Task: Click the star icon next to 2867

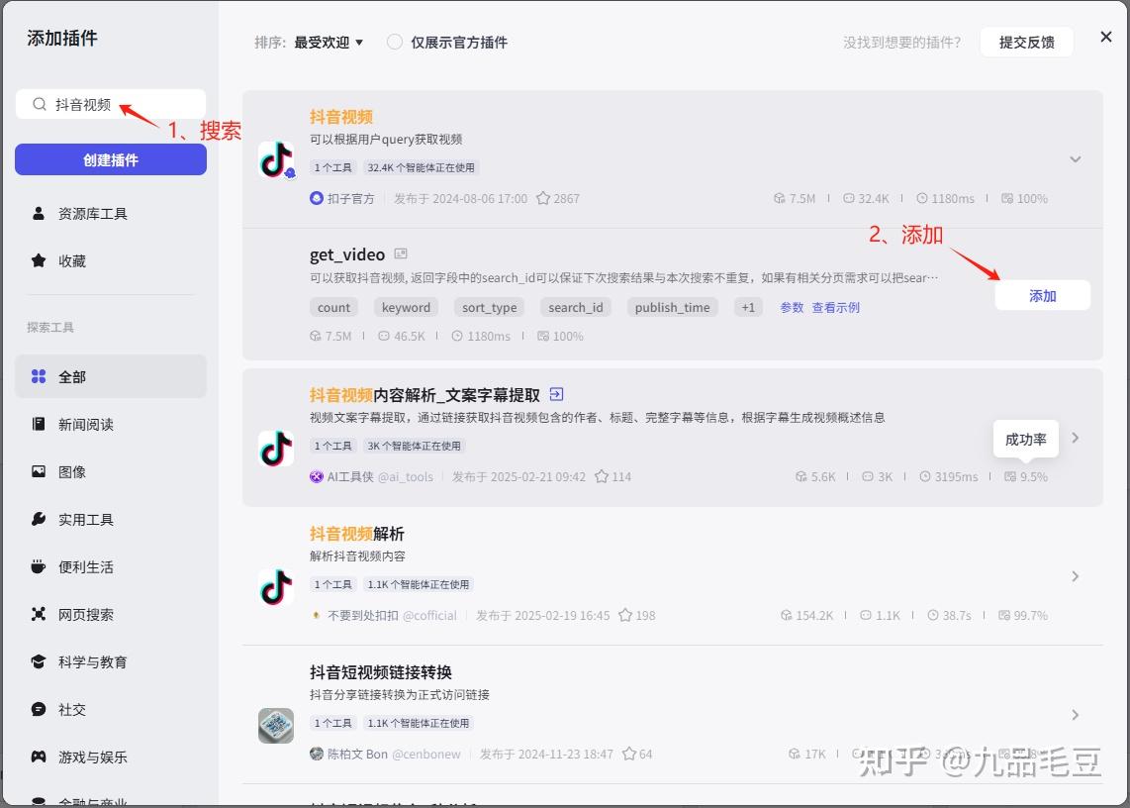Action: (543, 198)
